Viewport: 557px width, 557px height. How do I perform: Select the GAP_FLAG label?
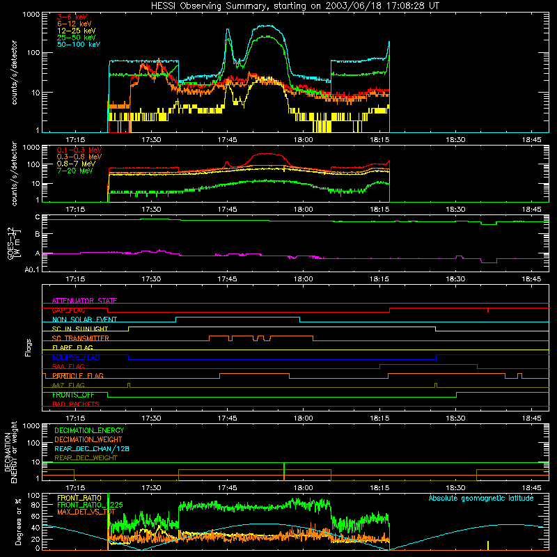click(x=68, y=310)
